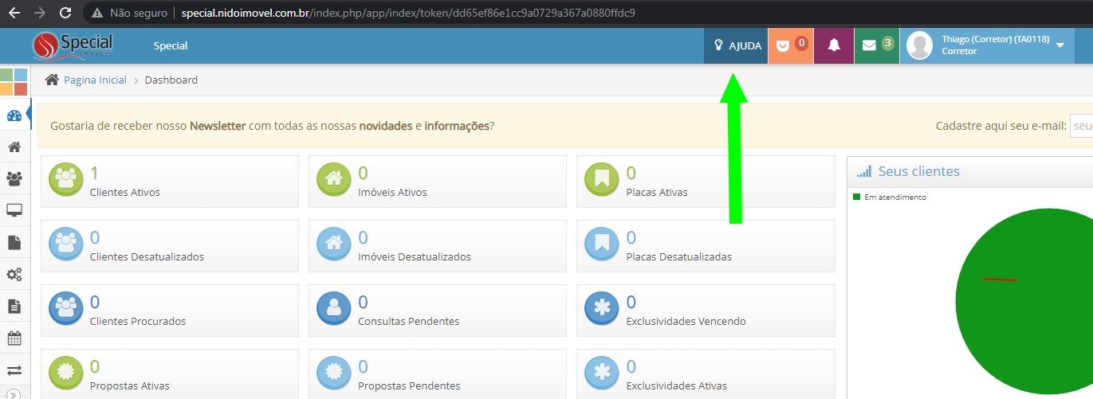Click the swap arrows icon in sidebar
Screen dimensions: 1093x399
pos(14,370)
